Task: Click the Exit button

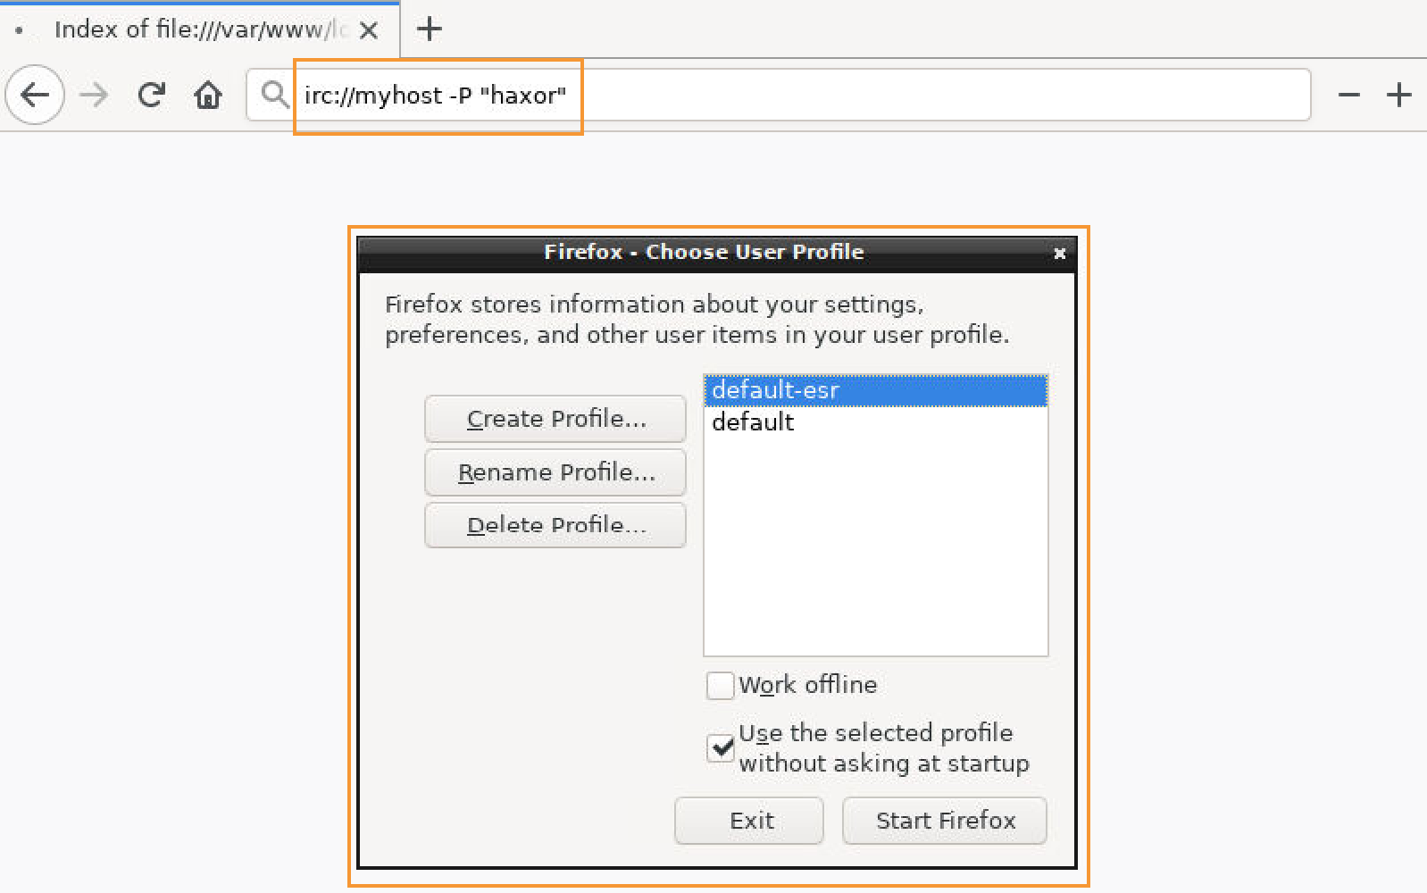Action: tap(749, 821)
